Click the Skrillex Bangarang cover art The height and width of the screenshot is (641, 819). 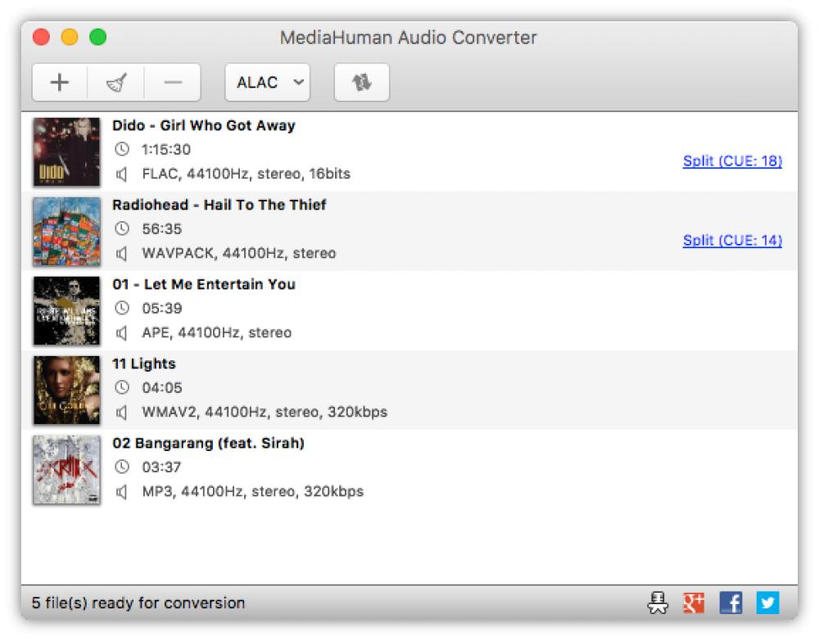pos(66,468)
